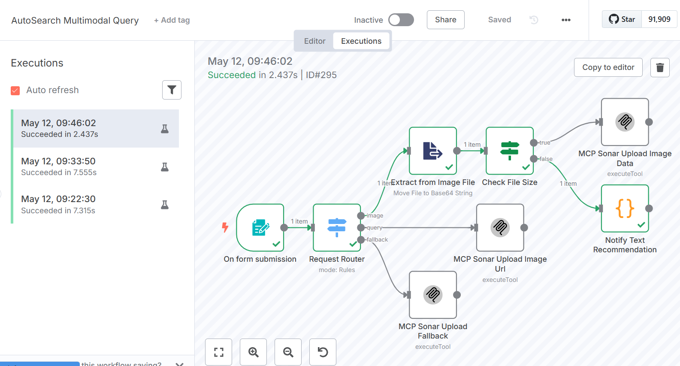Click the fit-to-view canvas button
680x366 pixels.
(x=219, y=352)
